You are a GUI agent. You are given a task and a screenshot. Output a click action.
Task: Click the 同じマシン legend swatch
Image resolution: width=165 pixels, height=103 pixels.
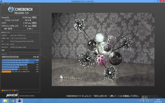[x=12, y=90]
